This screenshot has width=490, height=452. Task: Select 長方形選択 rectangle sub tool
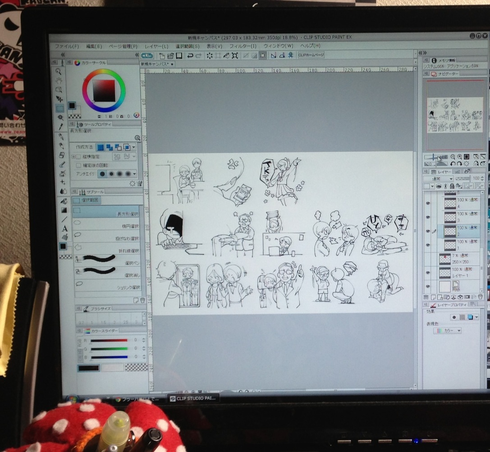coord(106,212)
